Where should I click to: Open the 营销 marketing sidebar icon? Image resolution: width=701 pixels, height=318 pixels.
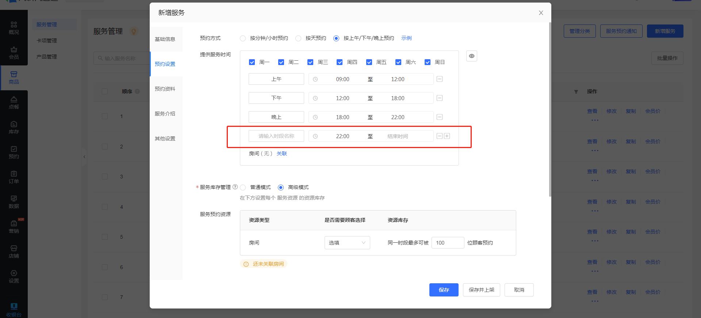14,227
